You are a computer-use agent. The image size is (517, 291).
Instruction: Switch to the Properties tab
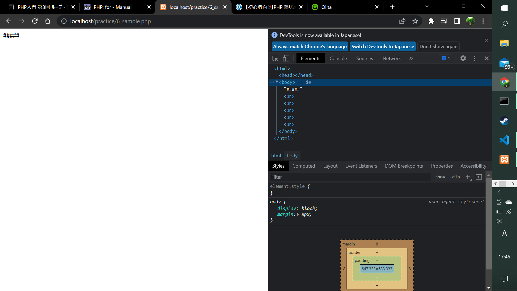point(442,166)
